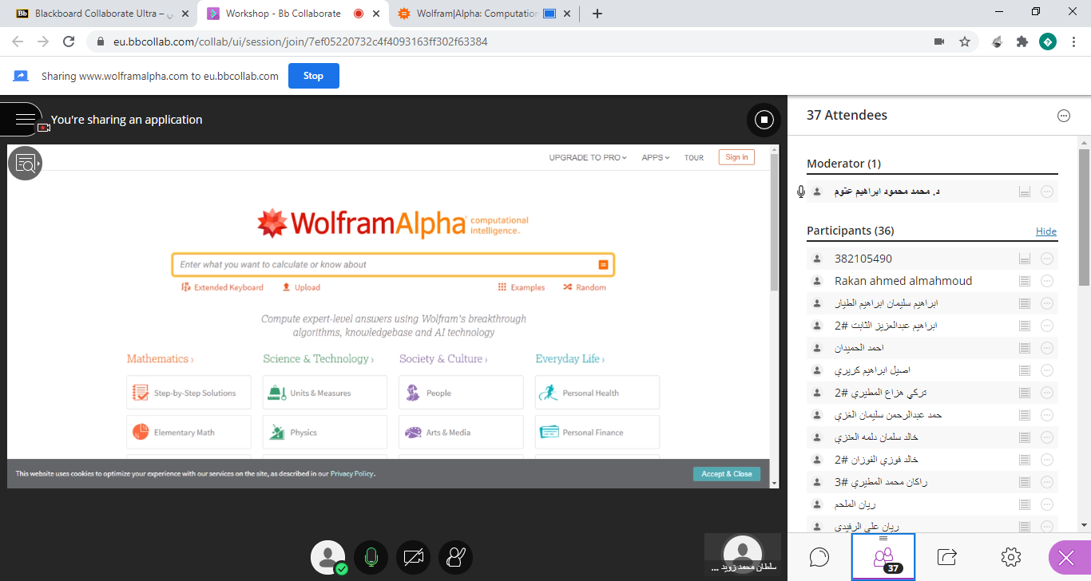Screen dimensions: 1091x581
Task: Bookmark this page with the star icon
Action: (965, 41)
